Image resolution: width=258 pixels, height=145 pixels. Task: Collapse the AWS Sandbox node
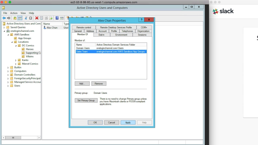tap(8, 35)
